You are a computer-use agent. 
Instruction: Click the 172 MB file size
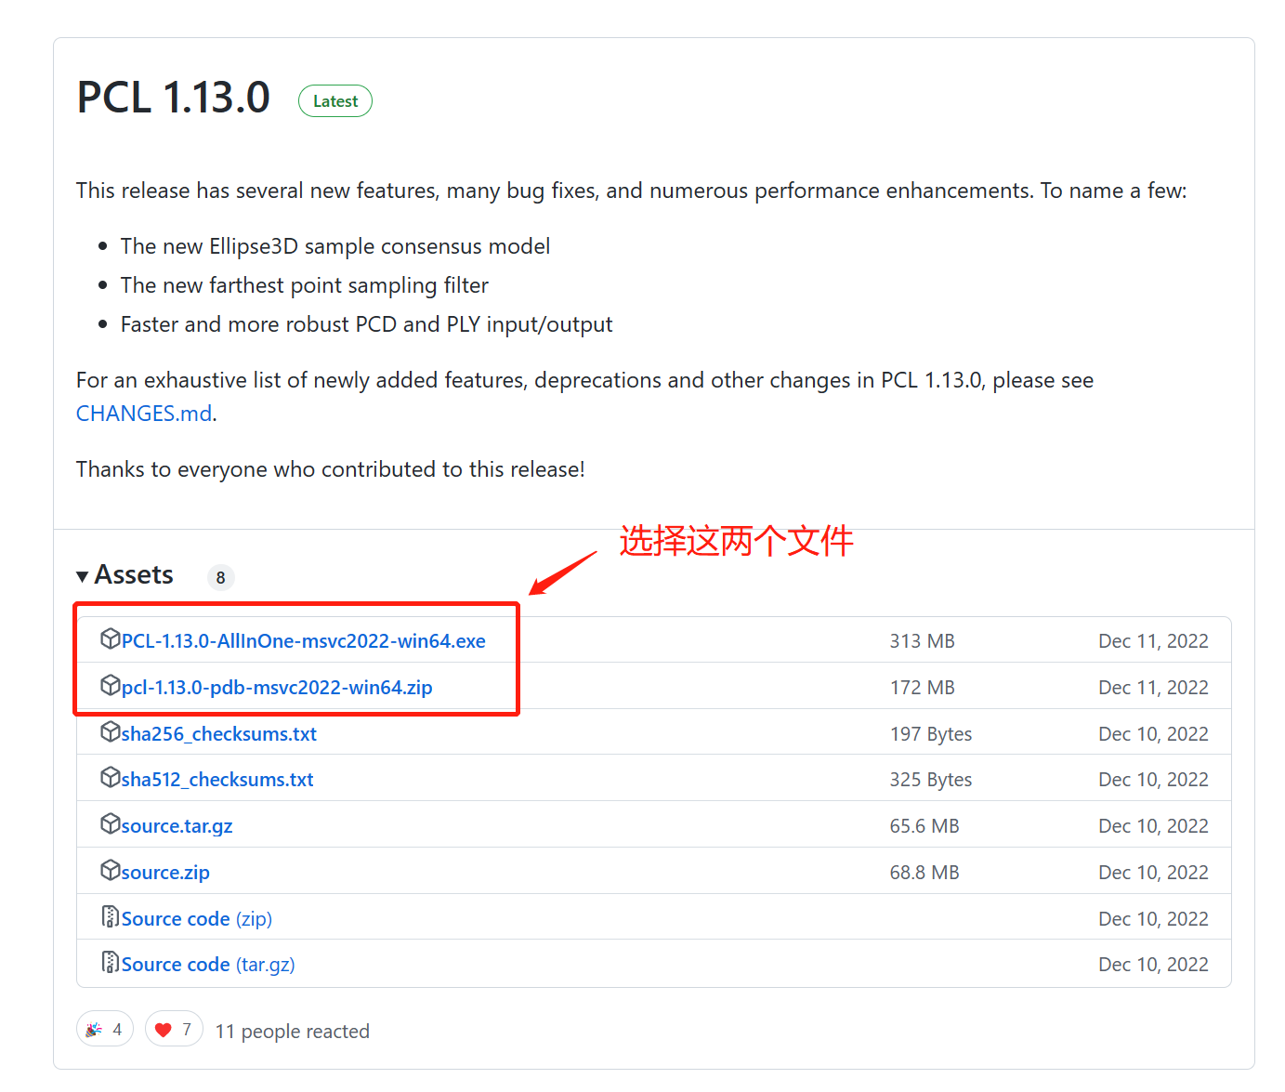[x=922, y=688]
